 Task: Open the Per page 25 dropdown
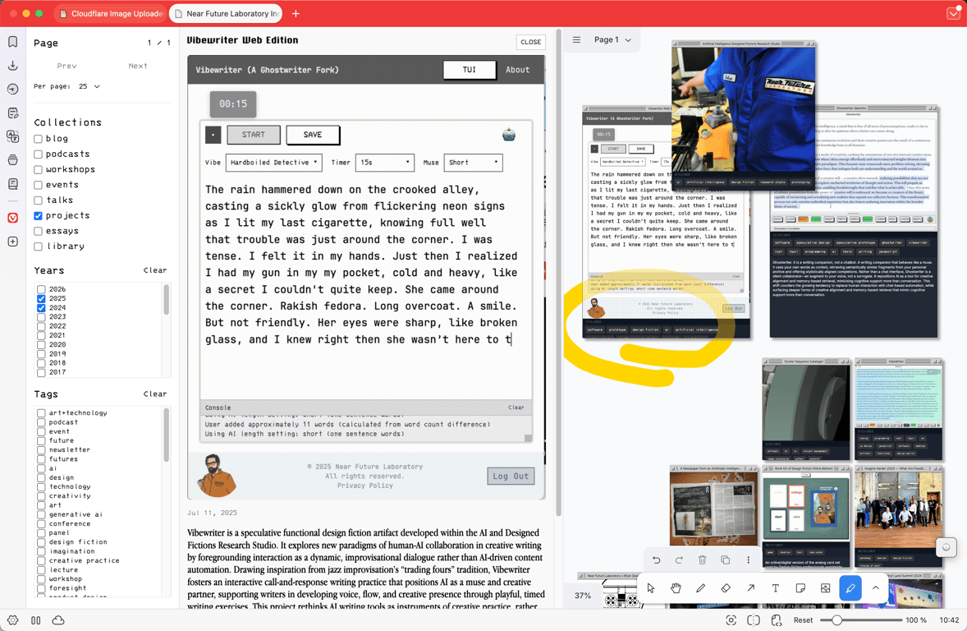pyautogui.click(x=89, y=86)
